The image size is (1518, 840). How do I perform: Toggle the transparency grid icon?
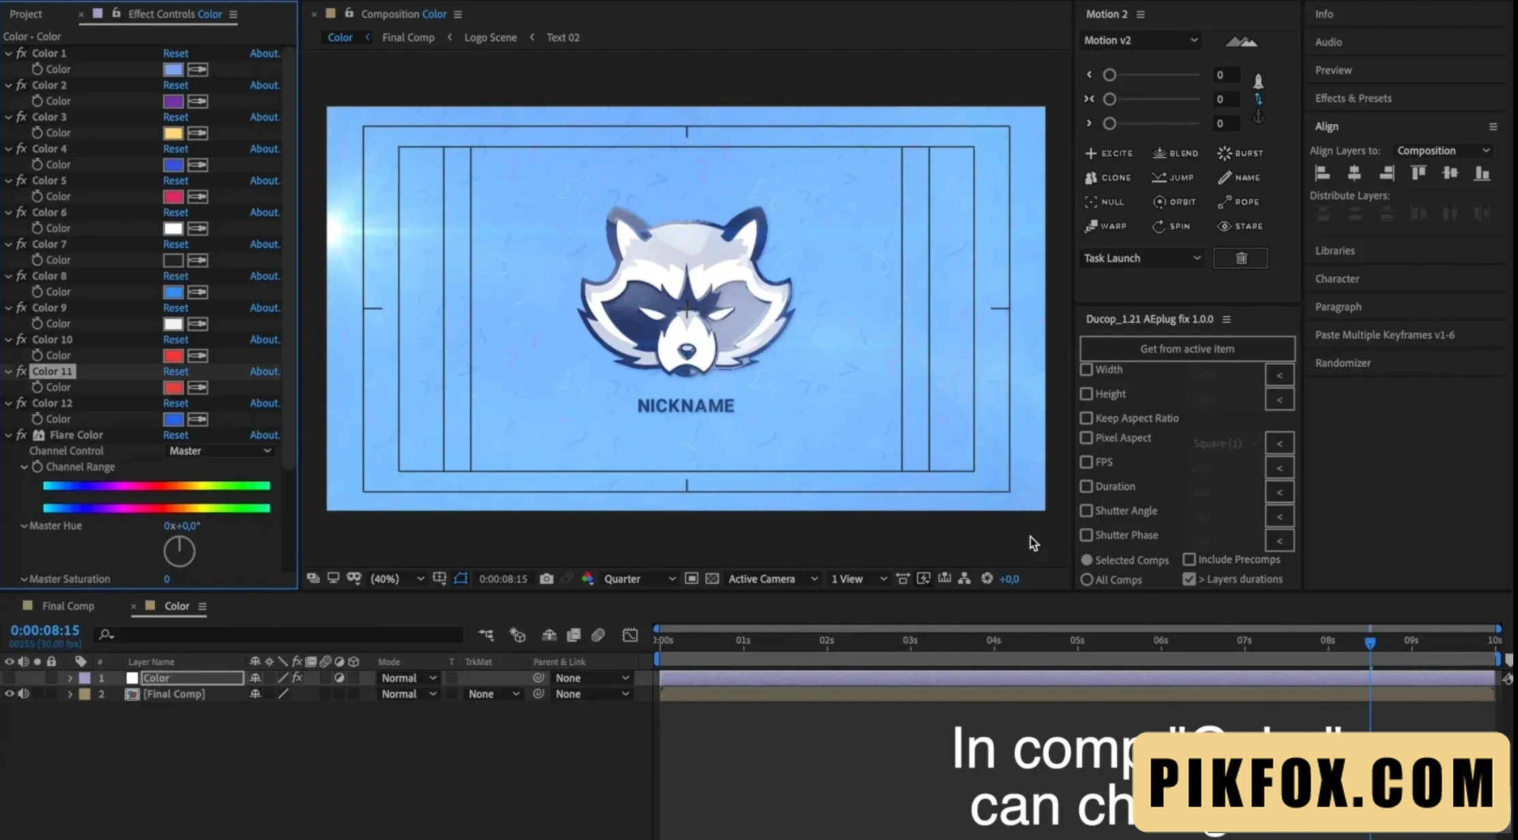point(712,579)
